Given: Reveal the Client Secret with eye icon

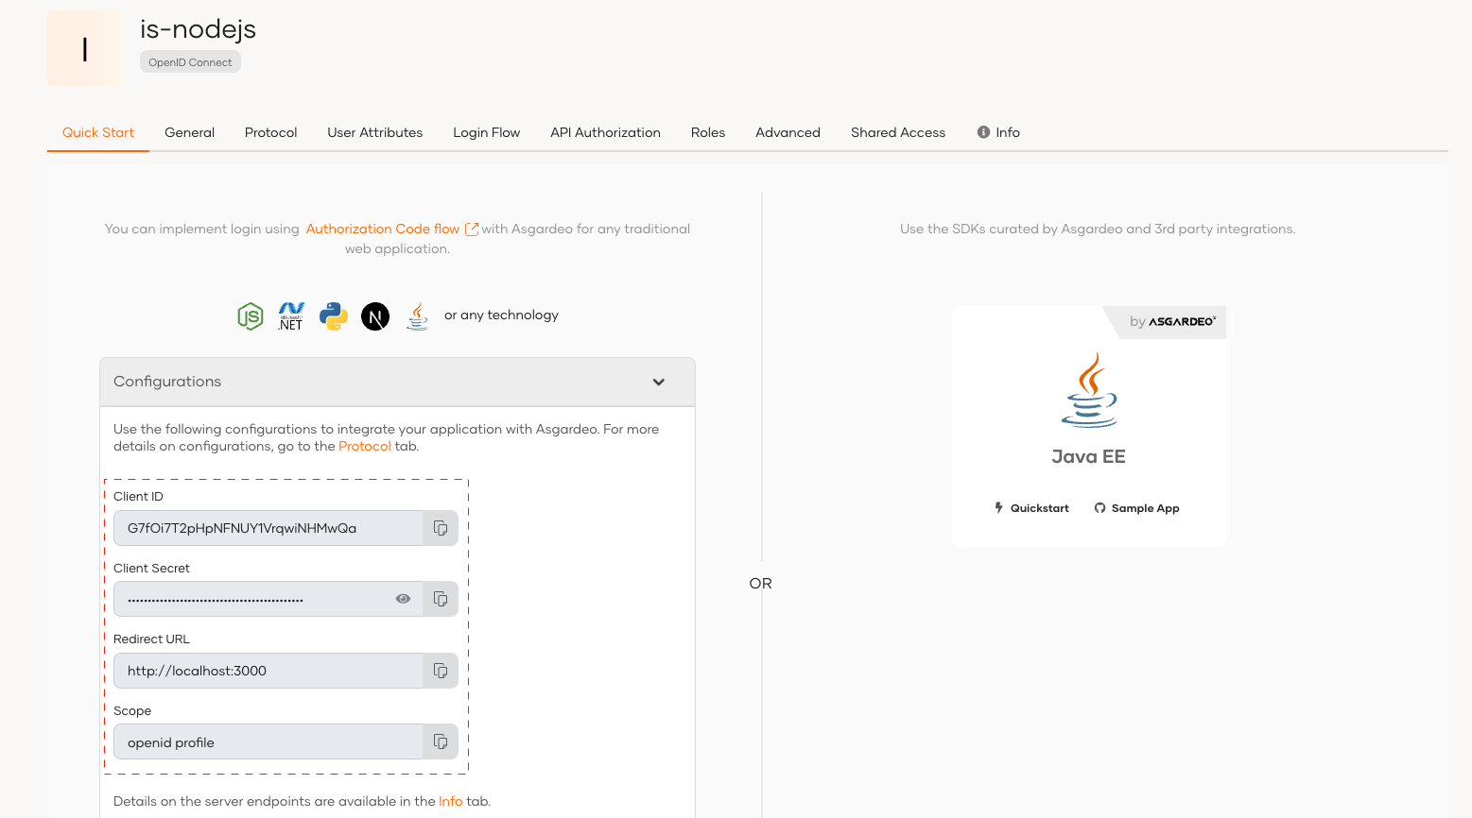Looking at the screenshot, I should click(x=403, y=599).
